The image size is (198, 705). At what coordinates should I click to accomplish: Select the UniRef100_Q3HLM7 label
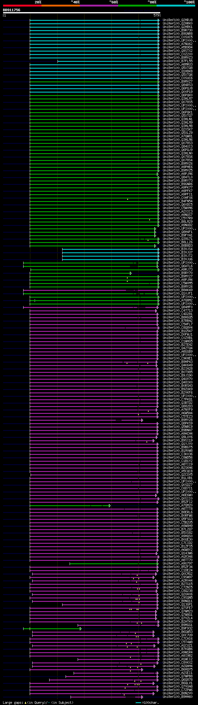click(x=178, y=98)
